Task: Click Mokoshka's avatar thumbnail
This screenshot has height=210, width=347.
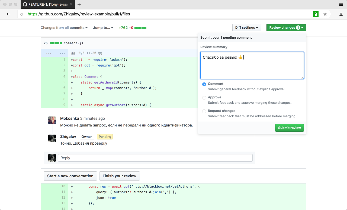Action: pos(52,120)
